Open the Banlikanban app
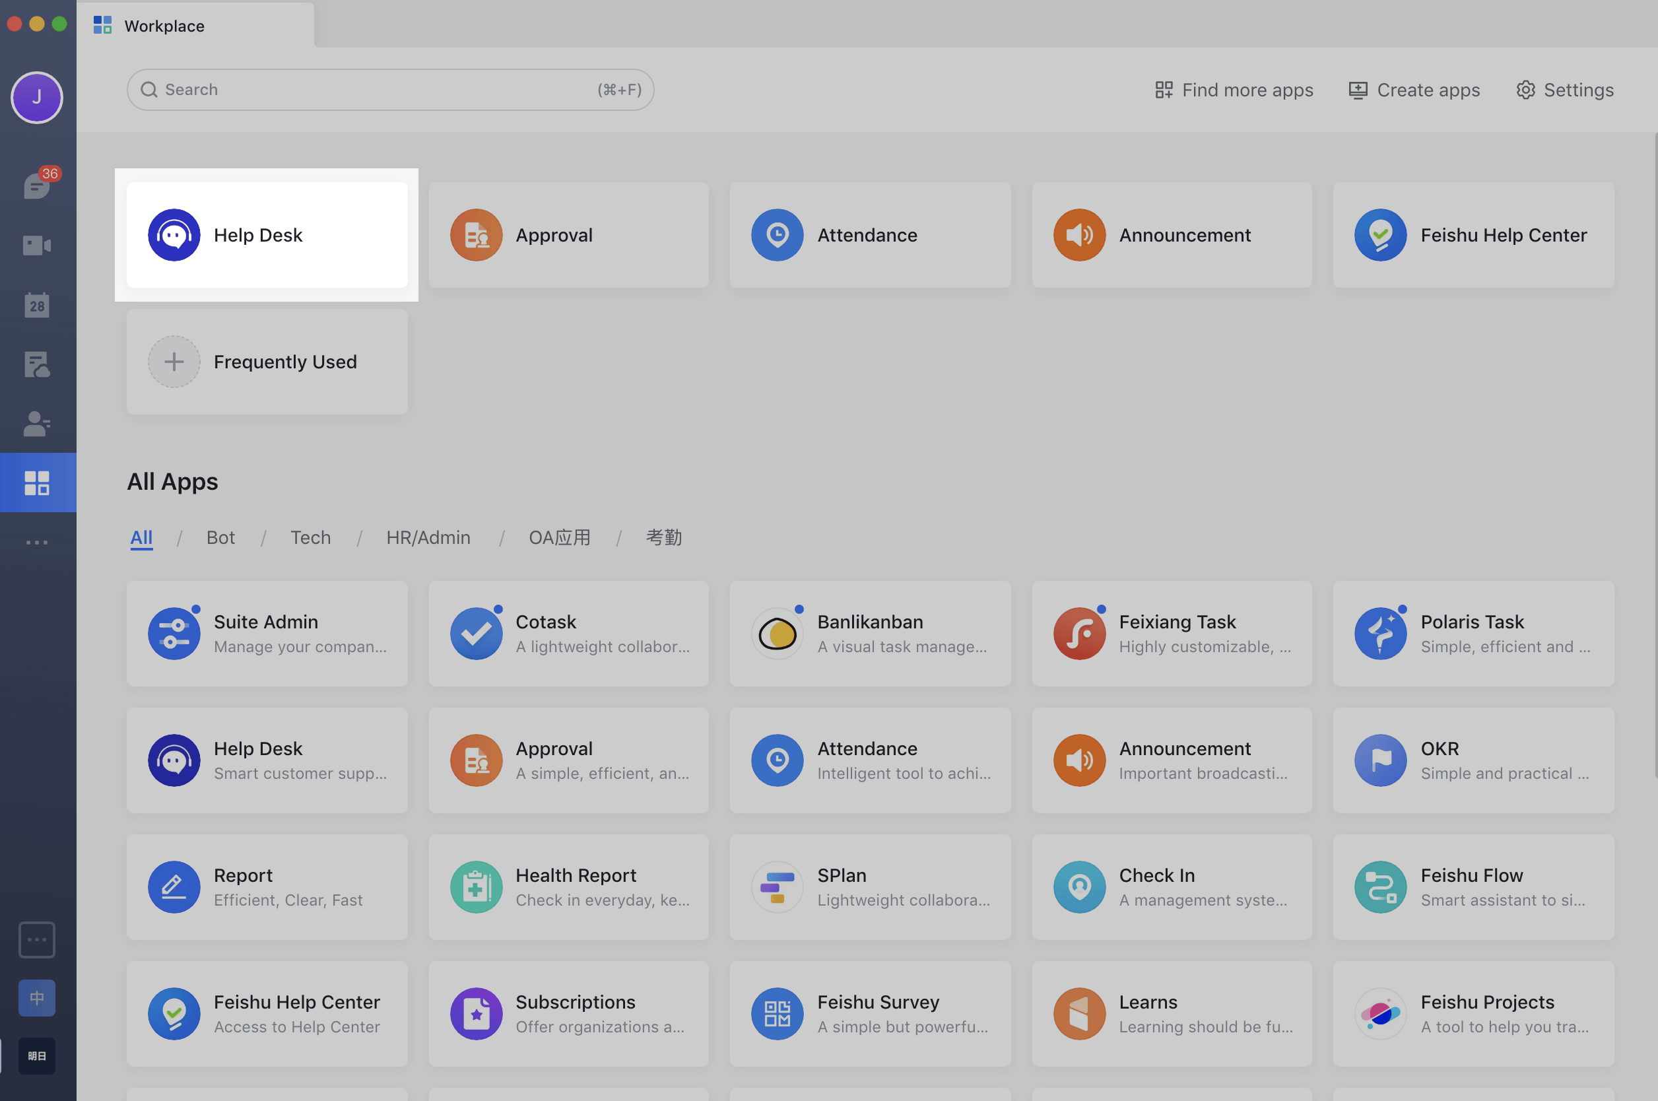The height and width of the screenshot is (1101, 1658). tap(871, 634)
